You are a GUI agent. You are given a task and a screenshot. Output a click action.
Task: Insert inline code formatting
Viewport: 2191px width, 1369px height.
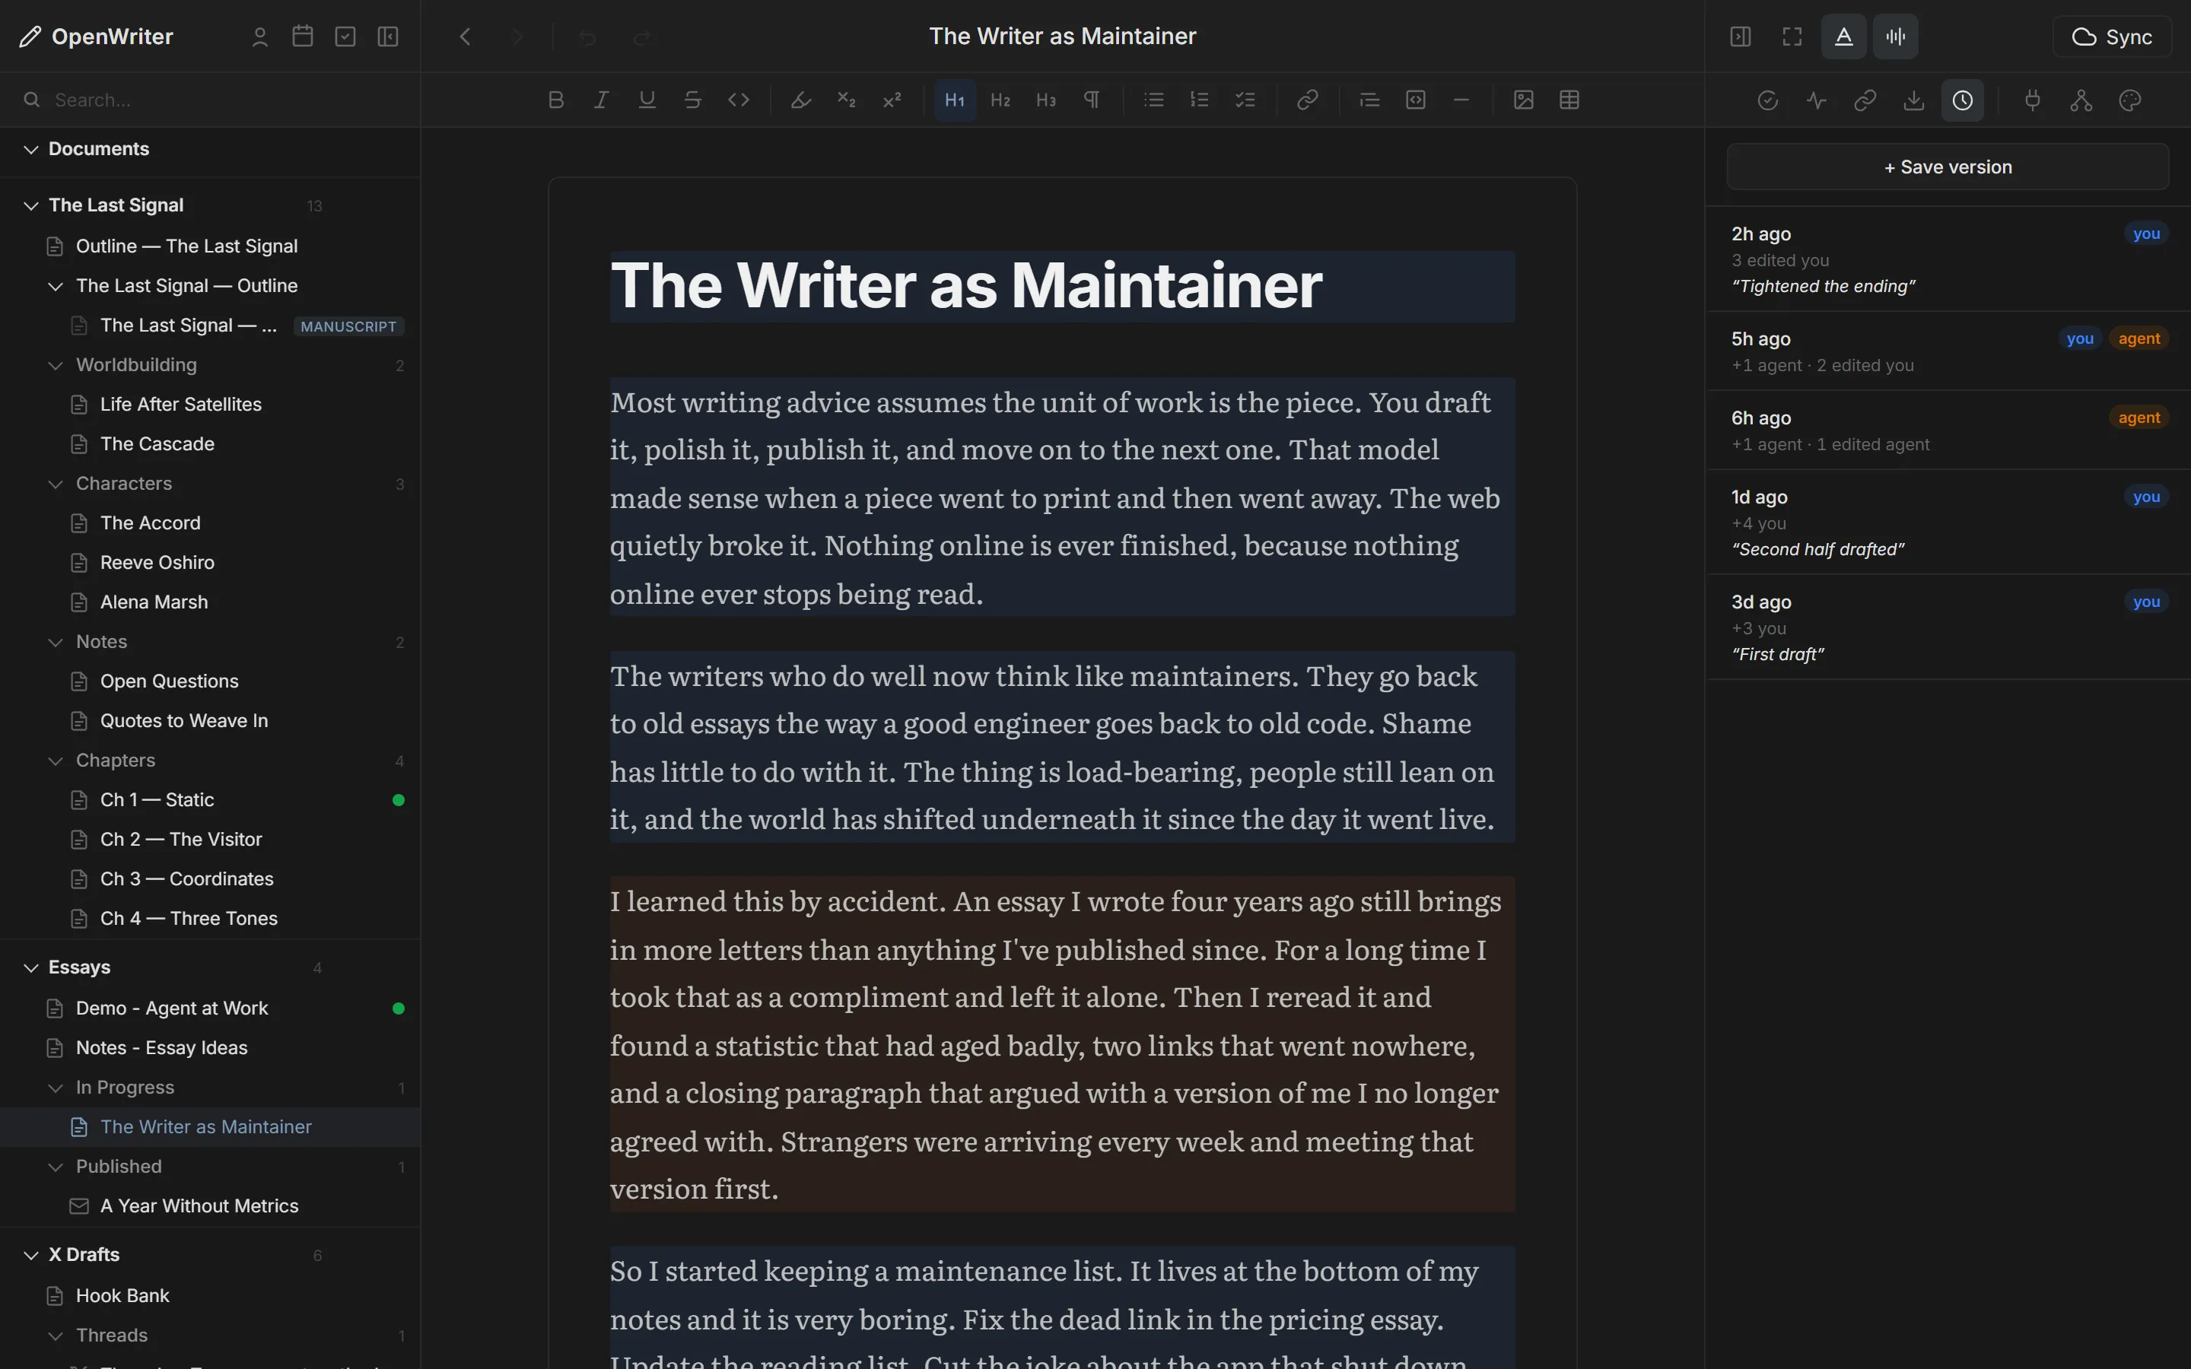[x=739, y=100]
